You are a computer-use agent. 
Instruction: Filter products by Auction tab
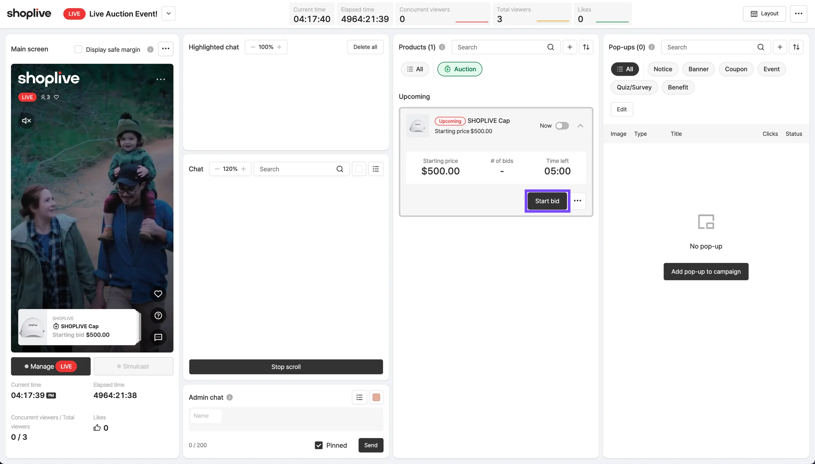[x=459, y=69]
